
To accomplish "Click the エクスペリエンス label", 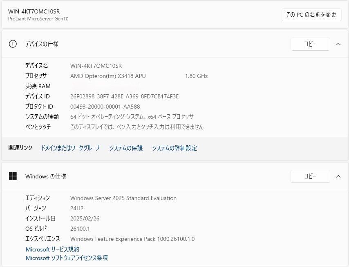I will pos(43,239).
